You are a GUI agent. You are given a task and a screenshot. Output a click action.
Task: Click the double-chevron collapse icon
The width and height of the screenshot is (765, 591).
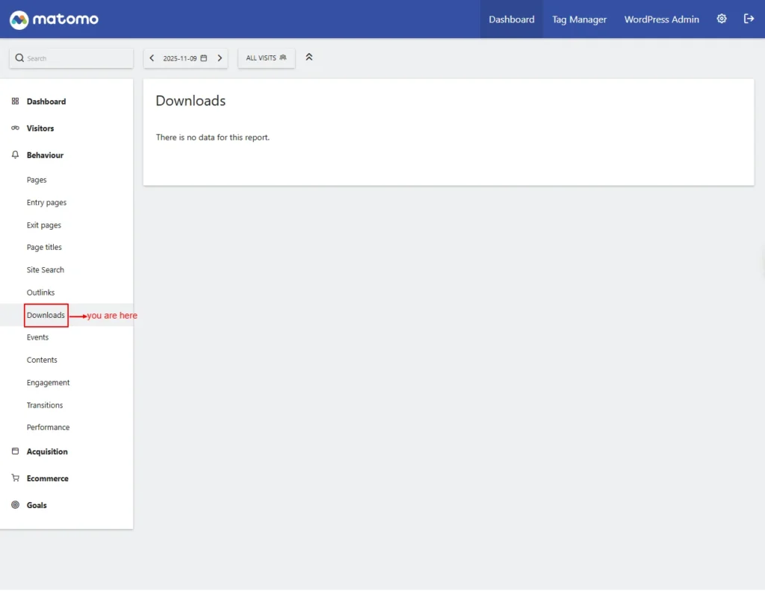309,57
